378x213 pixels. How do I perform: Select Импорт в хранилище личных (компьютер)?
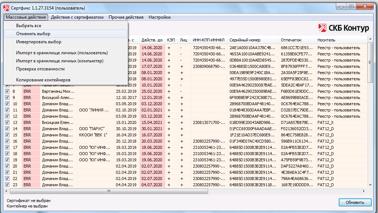(x=66, y=61)
